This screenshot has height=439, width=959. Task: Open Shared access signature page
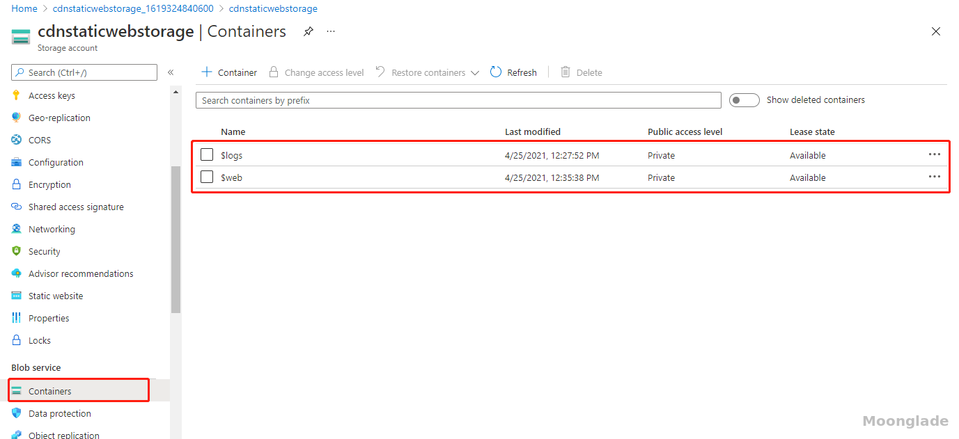click(76, 207)
